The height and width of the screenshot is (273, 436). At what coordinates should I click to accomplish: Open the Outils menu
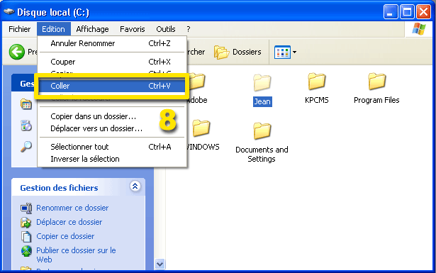[166, 29]
